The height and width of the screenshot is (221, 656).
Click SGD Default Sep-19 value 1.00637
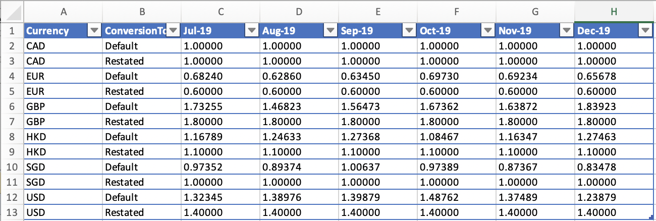click(378, 167)
